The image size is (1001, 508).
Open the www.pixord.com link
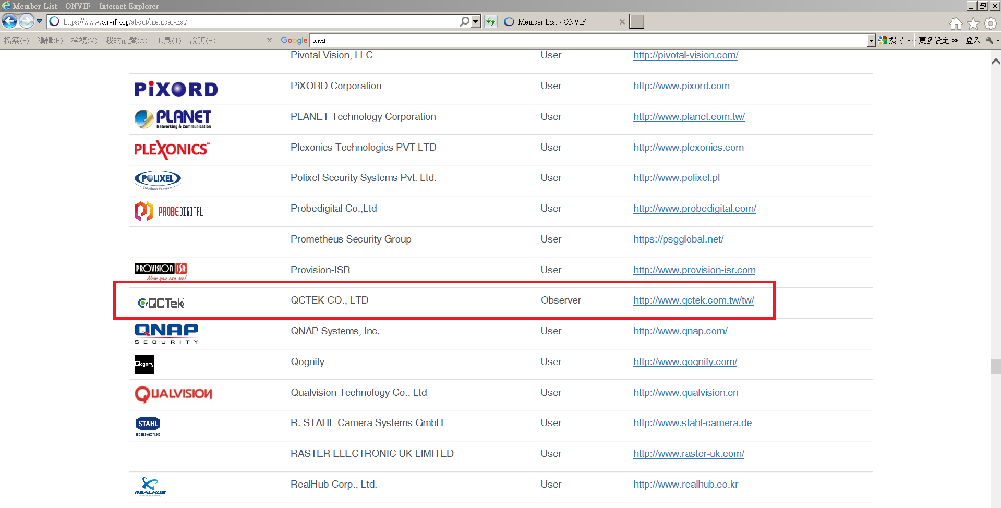tap(681, 86)
